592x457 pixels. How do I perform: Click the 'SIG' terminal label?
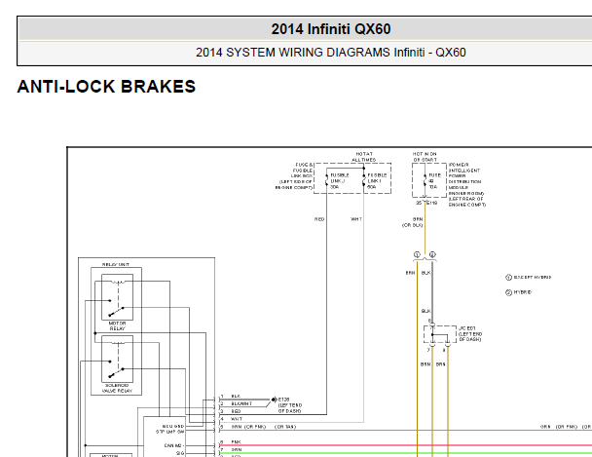coord(180,453)
